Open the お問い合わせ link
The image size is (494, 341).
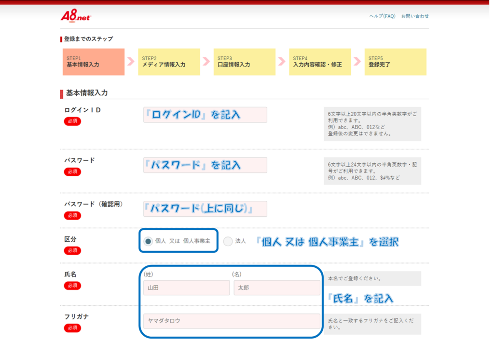[x=415, y=16]
